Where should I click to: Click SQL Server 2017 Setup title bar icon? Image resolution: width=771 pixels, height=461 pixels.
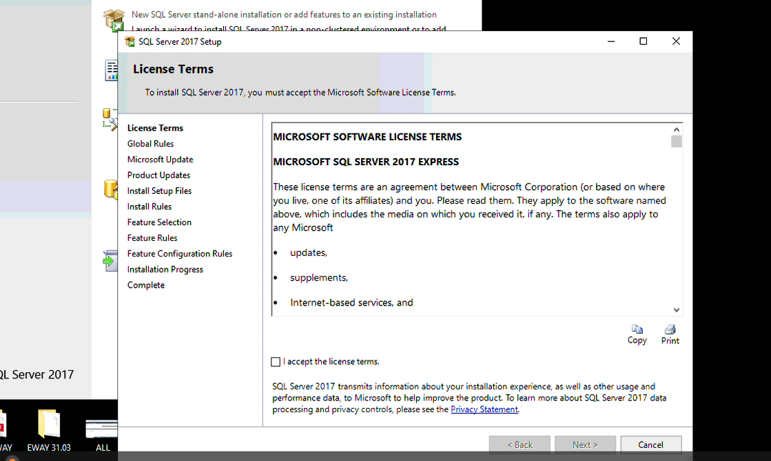tap(130, 42)
